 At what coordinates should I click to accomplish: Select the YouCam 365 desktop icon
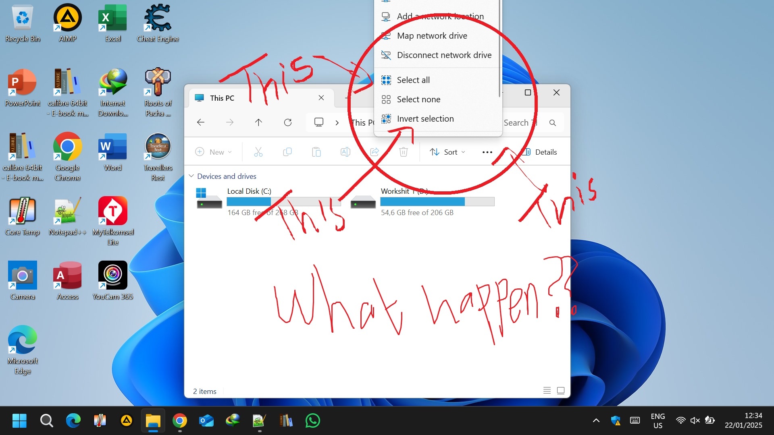(113, 281)
